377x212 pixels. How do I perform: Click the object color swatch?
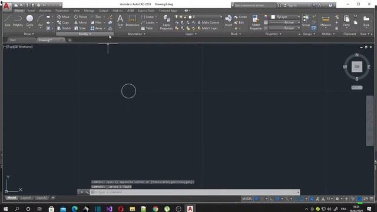(x=273, y=17)
